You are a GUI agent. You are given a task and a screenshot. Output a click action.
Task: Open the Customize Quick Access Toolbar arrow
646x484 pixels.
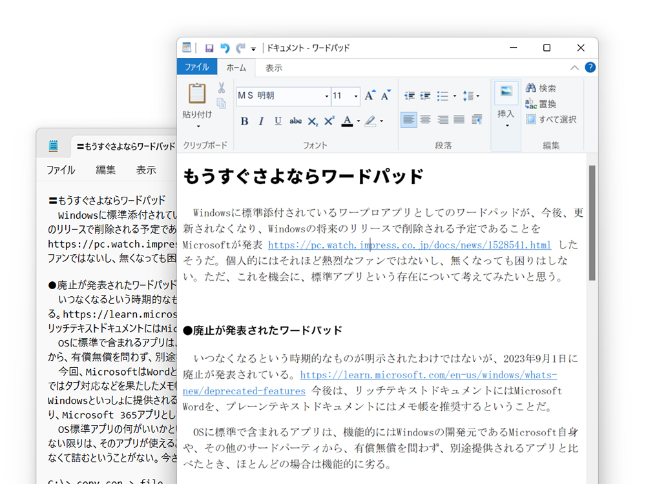pos(253,49)
